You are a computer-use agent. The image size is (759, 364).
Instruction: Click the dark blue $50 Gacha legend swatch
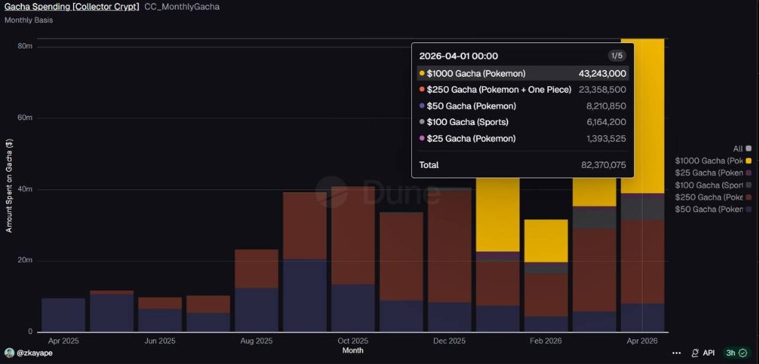pos(749,209)
